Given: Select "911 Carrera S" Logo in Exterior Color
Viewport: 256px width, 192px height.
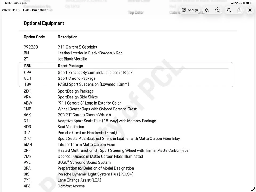Looking at the screenshot, I should 89,103.
